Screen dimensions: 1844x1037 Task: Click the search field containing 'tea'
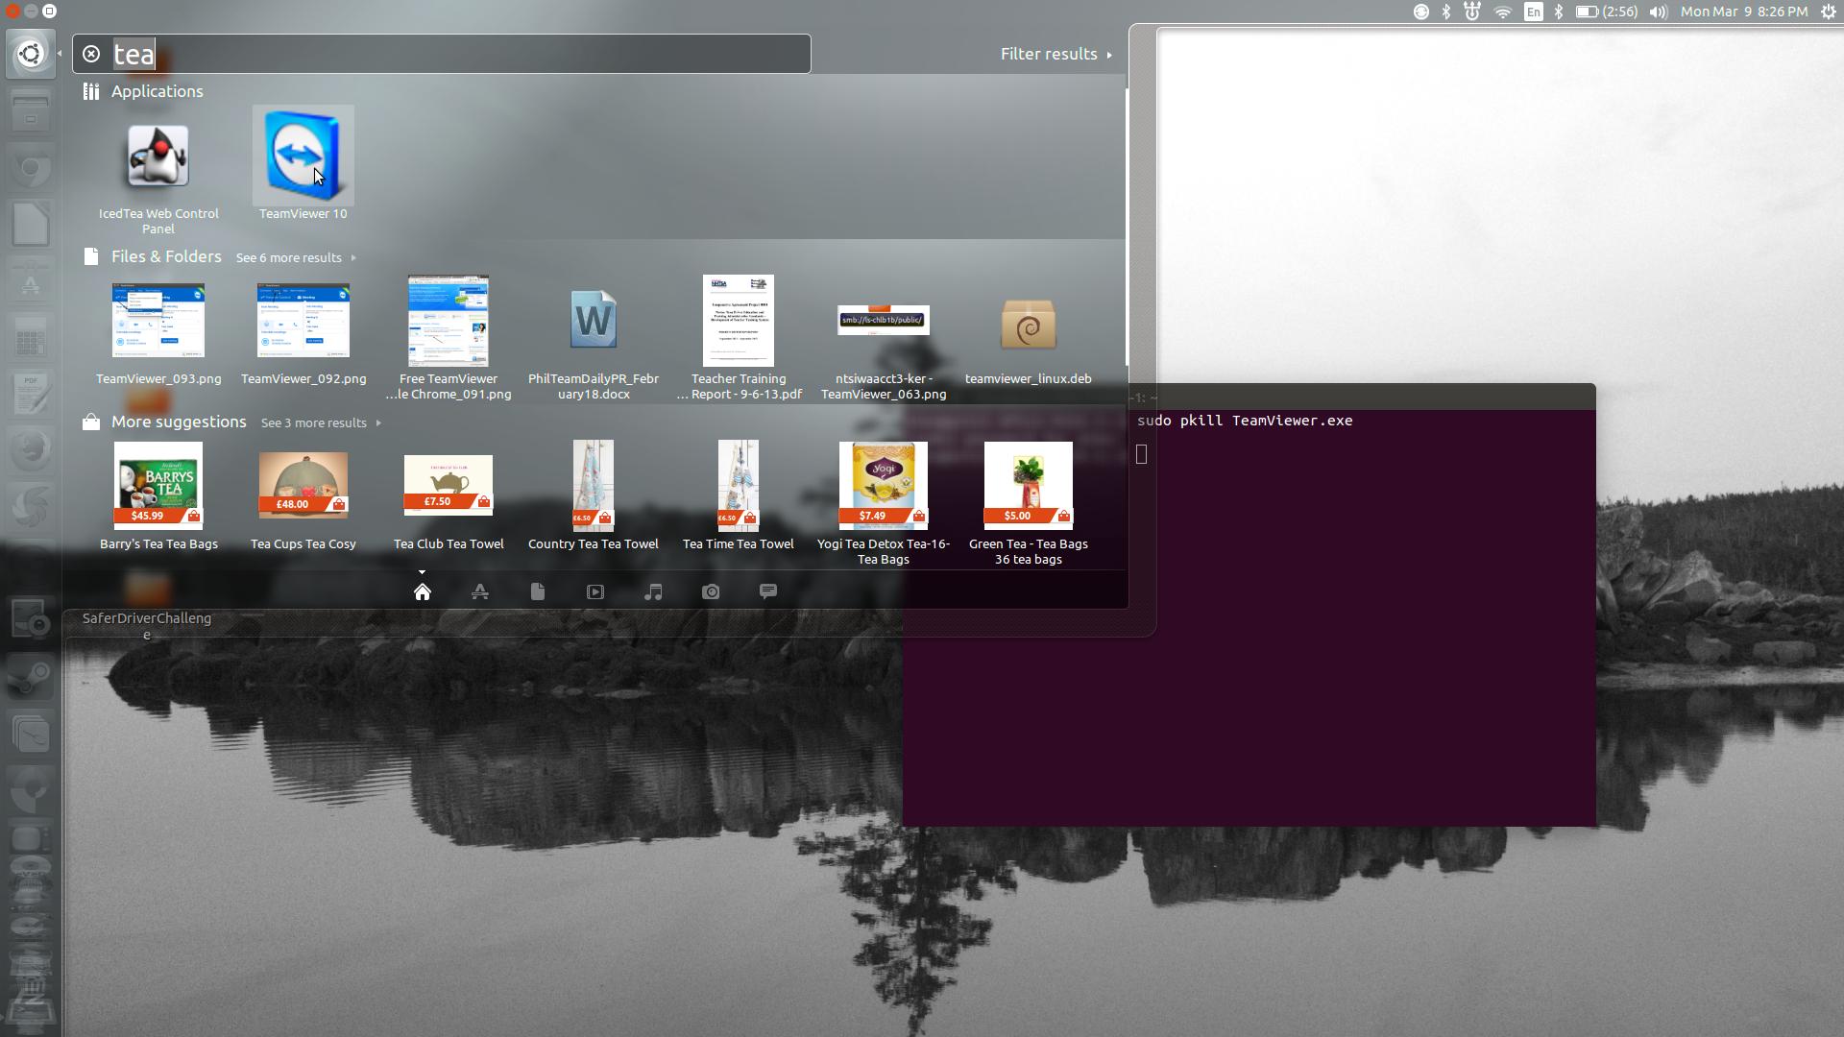[442, 54]
